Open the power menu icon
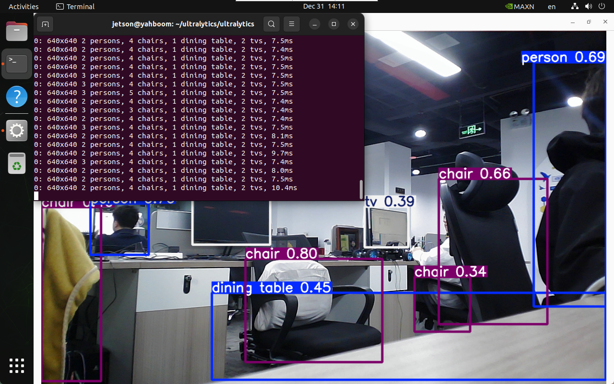This screenshot has height=384, width=614. coord(602,6)
